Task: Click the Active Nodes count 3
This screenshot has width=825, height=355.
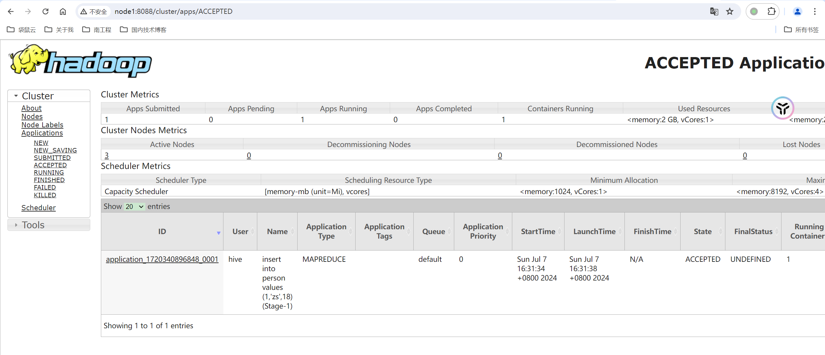Action: [x=107, y=155]
